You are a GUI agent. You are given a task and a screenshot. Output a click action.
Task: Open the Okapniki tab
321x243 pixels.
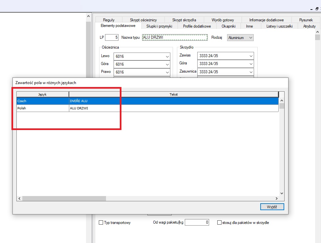point(228,26)
